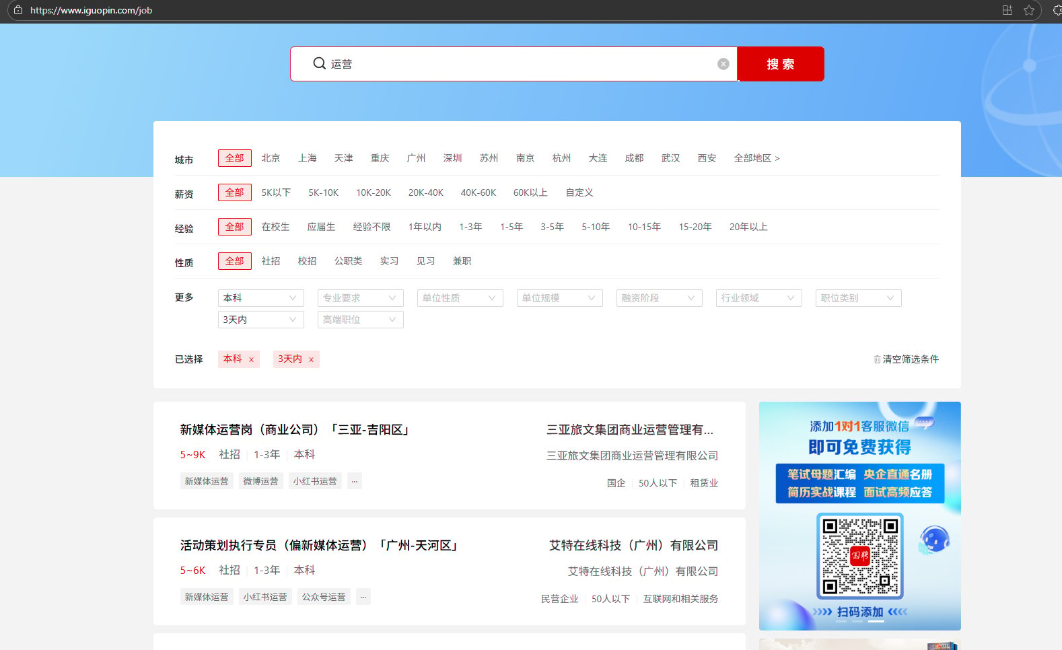Viewport: 1062px width, 650px height.
Task: Choose 60K以上 salary filter
Action: (530, 192)
